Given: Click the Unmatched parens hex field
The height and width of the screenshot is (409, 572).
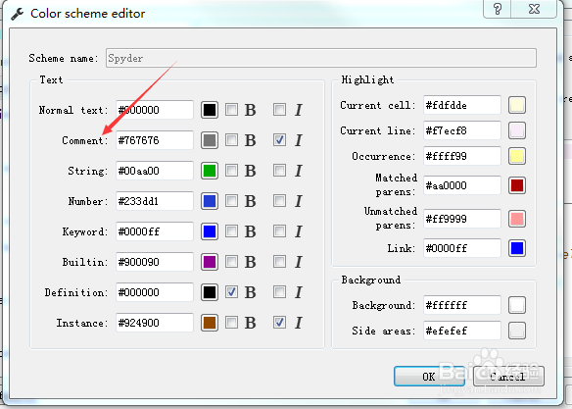Looking at the screenshot, I should pyautogui.click(x=462, y=219).
